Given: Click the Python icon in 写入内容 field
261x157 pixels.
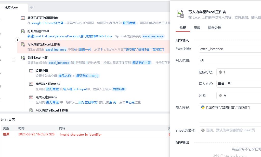Looking at the screenshot, I should pyautogui.click(x=203, y=107).
